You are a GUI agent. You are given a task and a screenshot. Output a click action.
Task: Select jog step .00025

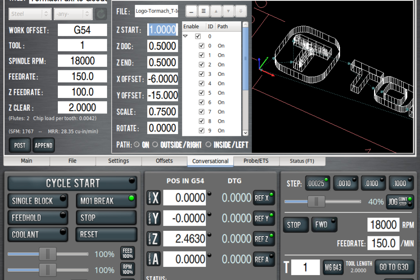pyautogui.click(x=317, y=183)
